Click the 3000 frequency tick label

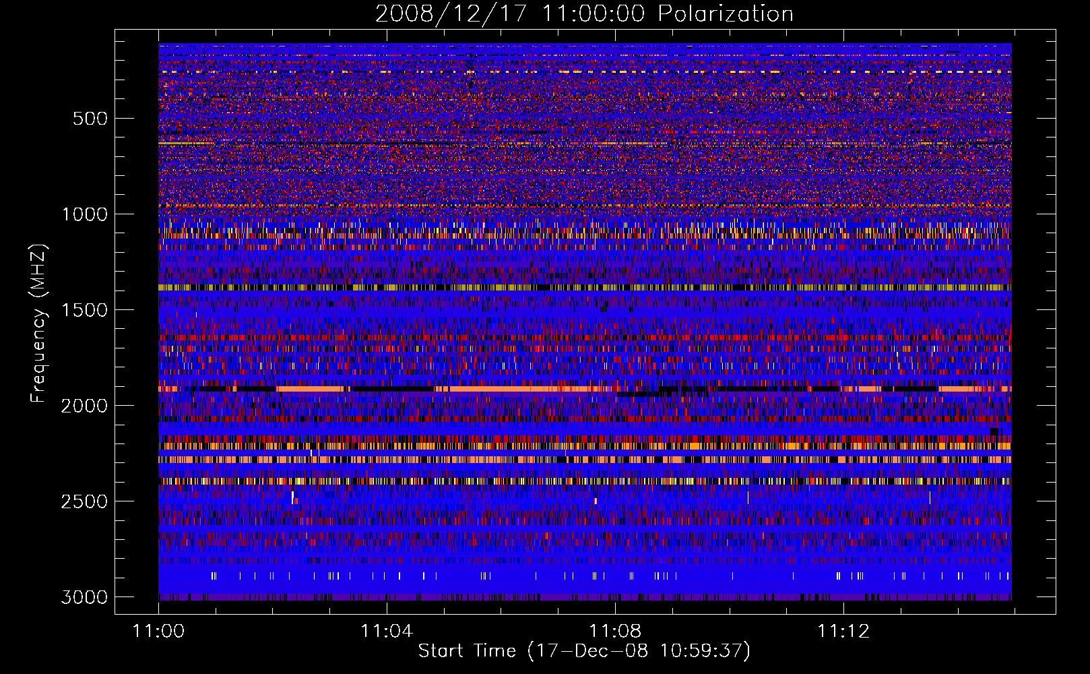tap(84, 597)
